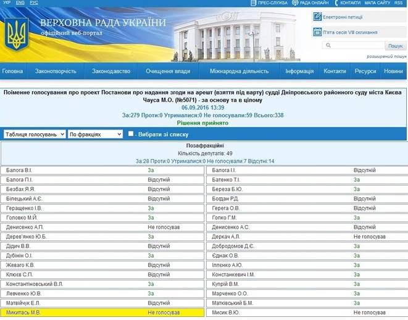Open the 'По фракціях' dropdown
Screen dimensions: 408x320
pos(95,134)
